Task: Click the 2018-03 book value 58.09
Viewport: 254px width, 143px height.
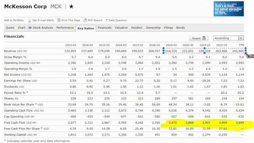Action: (156, 104)
